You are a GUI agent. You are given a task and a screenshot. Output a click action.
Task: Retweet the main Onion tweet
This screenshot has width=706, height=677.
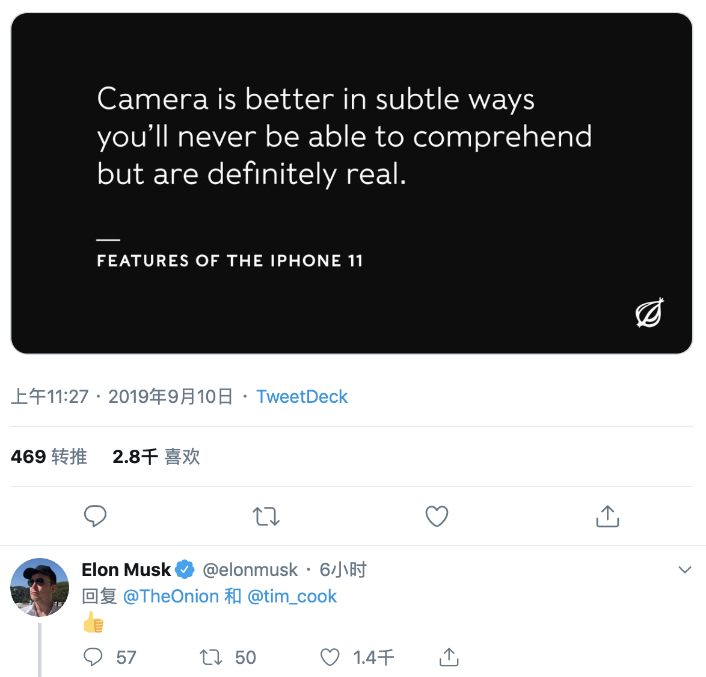point(266,516)
